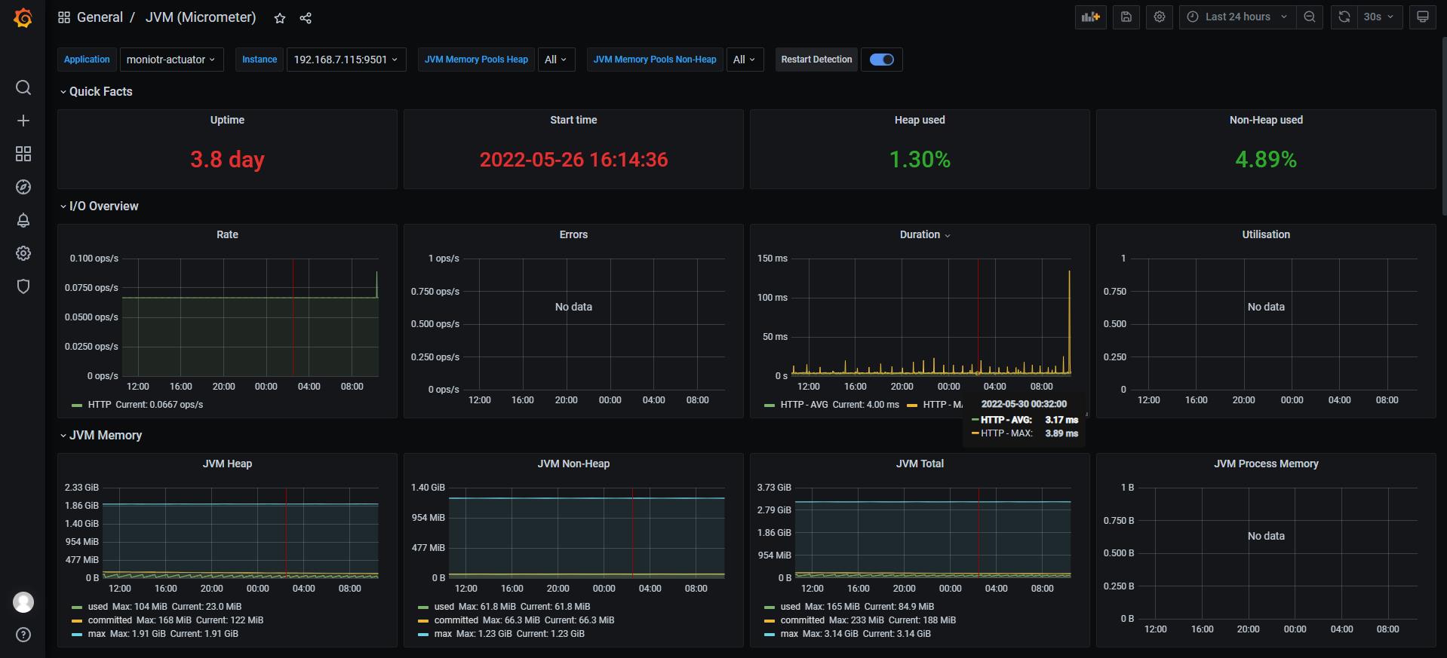Click the 3.8 day uptime value
1447x658 pixels.
[227, 160]
